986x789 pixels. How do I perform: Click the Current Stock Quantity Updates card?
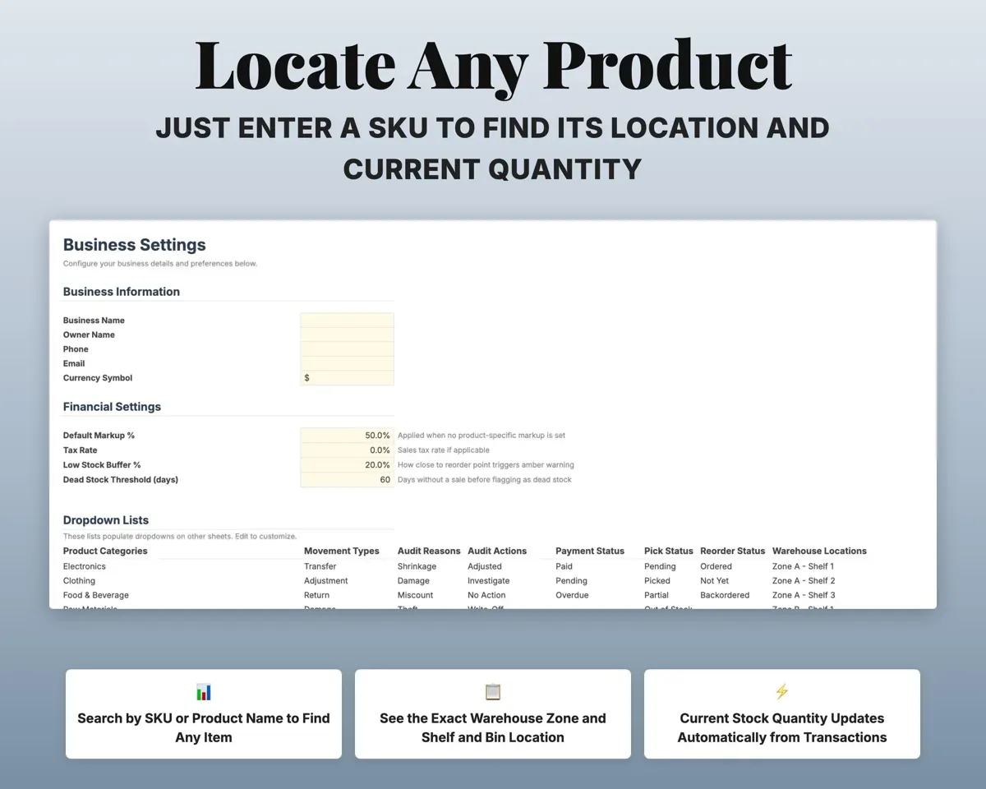(782, 713)
